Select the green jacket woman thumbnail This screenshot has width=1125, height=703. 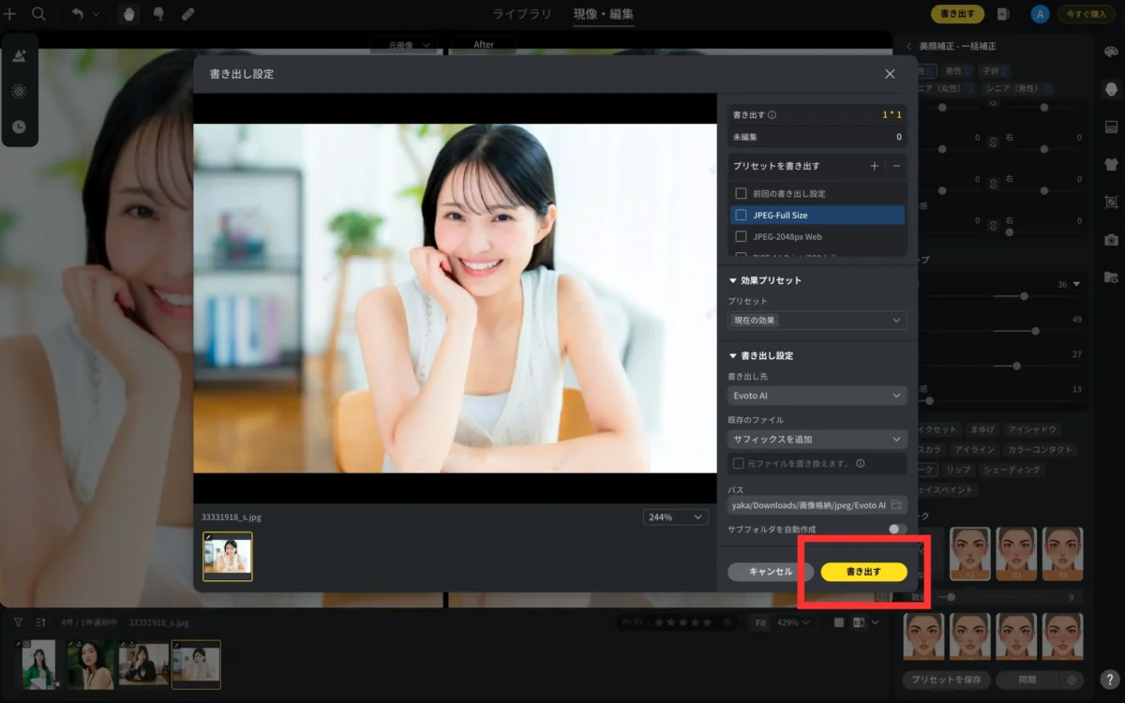tap(39, 665)
